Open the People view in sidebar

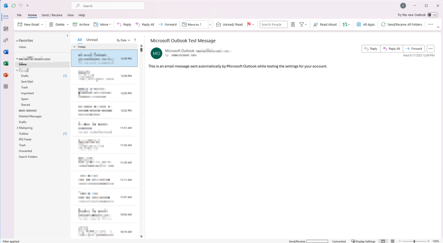[5, 40]
